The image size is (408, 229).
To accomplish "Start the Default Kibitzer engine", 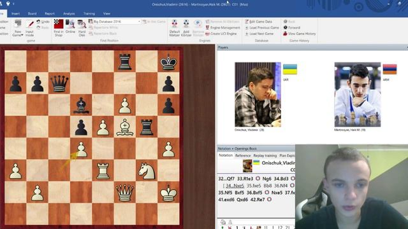I will coord(175,28).
